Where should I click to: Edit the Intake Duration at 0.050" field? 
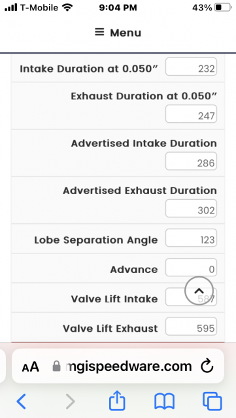pyautogui.click(x=191, y=67)
